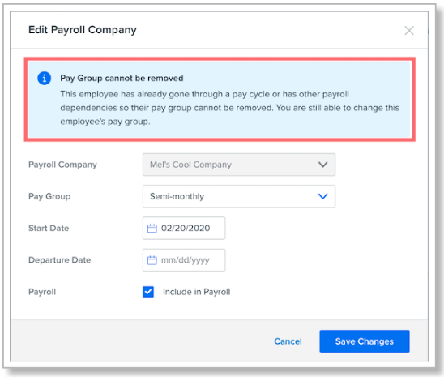Viewport: 444px width, 377px height.
Task: Focus the Departure Date mm/dd/yyyy field
Action: coord(184,260)
